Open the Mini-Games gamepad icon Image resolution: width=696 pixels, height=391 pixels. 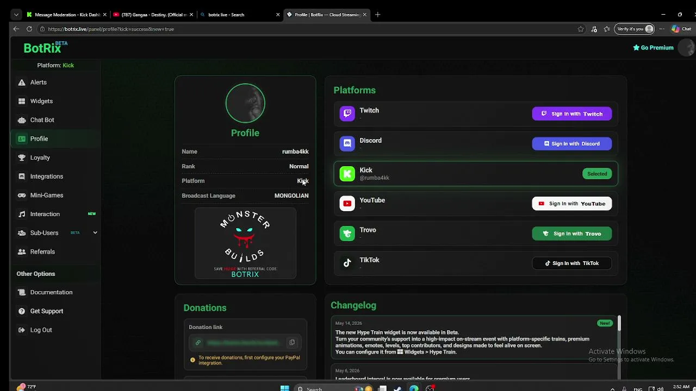[x=22, y=195]
